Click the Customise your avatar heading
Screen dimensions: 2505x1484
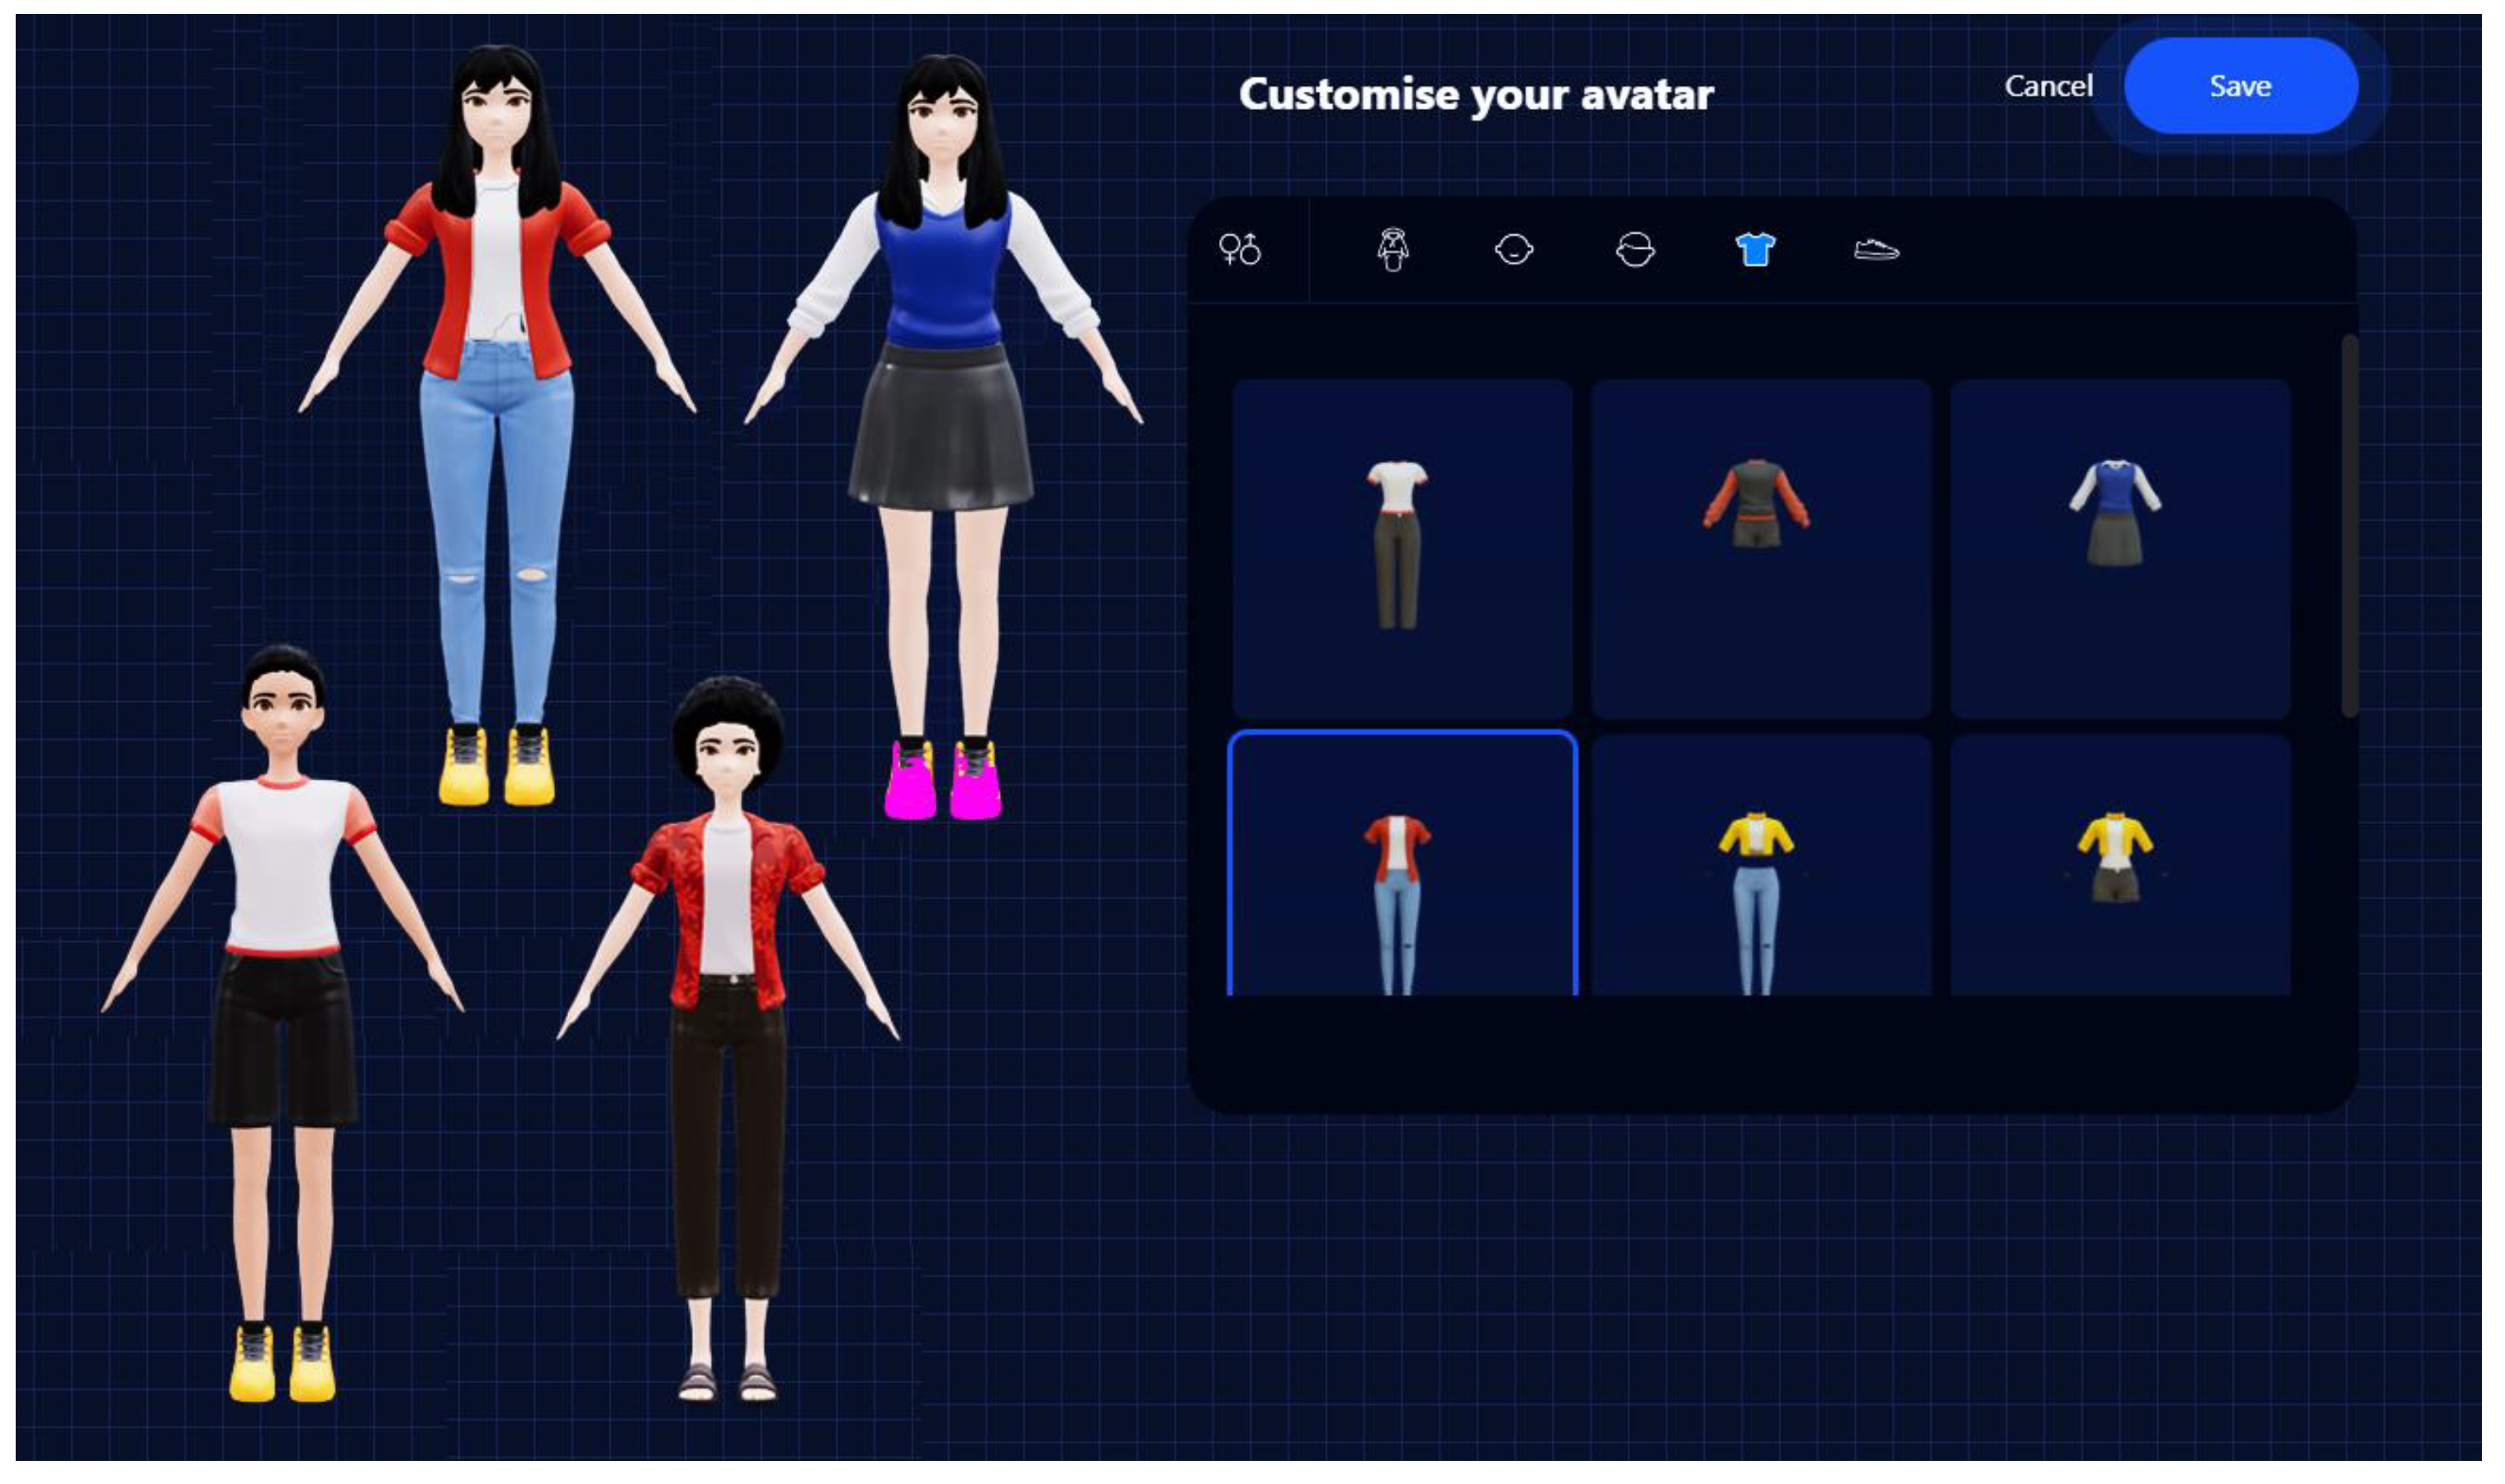click(1476, 95)
